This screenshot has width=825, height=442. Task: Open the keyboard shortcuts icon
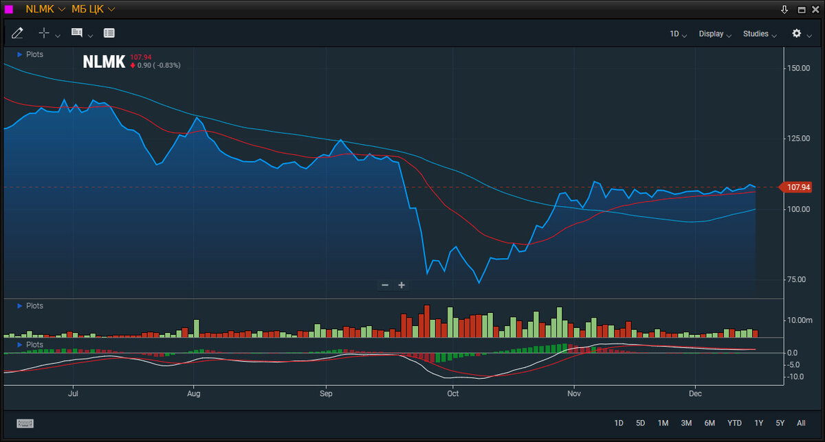(25, 423)
